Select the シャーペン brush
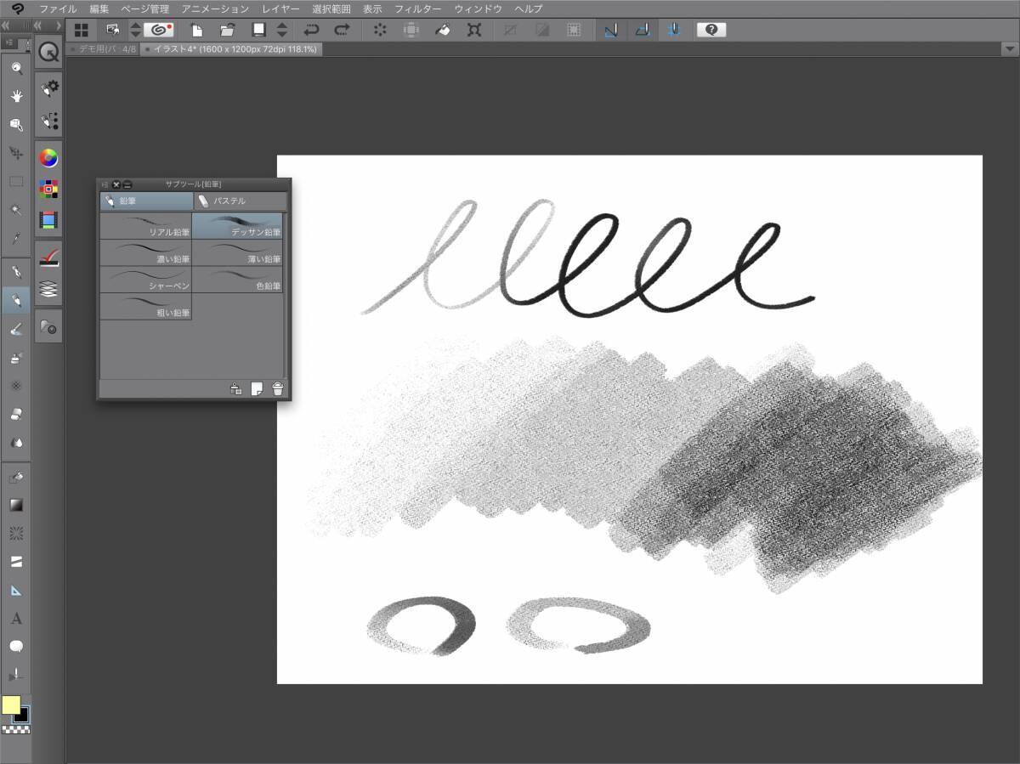Image resolution: width=1020 pixels, height=764 pixels. (145, 280)
